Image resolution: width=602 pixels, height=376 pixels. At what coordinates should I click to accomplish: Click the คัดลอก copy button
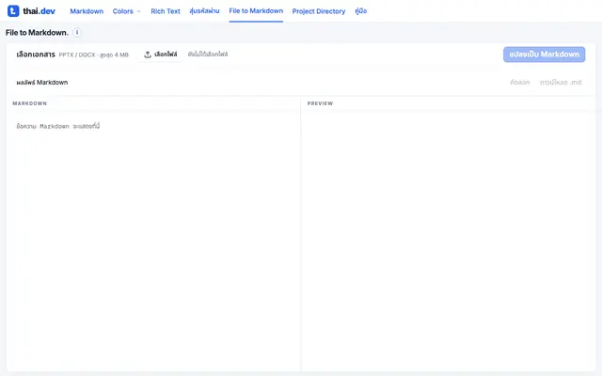[x=519, y=83]
